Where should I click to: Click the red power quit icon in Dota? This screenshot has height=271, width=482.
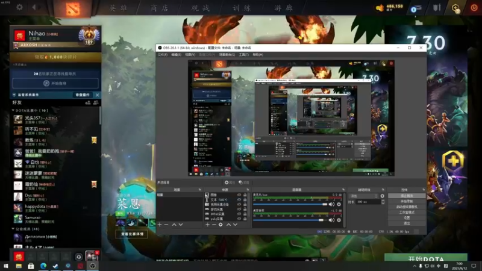click(x=474, y=8)
